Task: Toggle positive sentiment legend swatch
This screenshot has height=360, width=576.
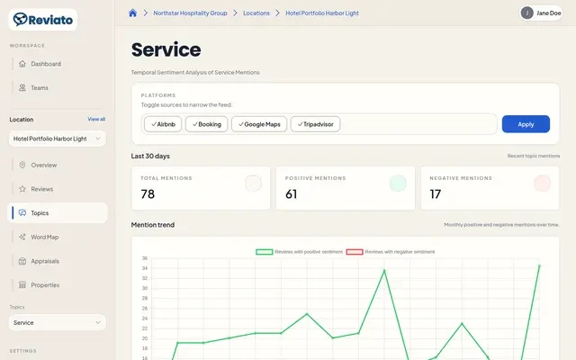Action: point(265,252)
